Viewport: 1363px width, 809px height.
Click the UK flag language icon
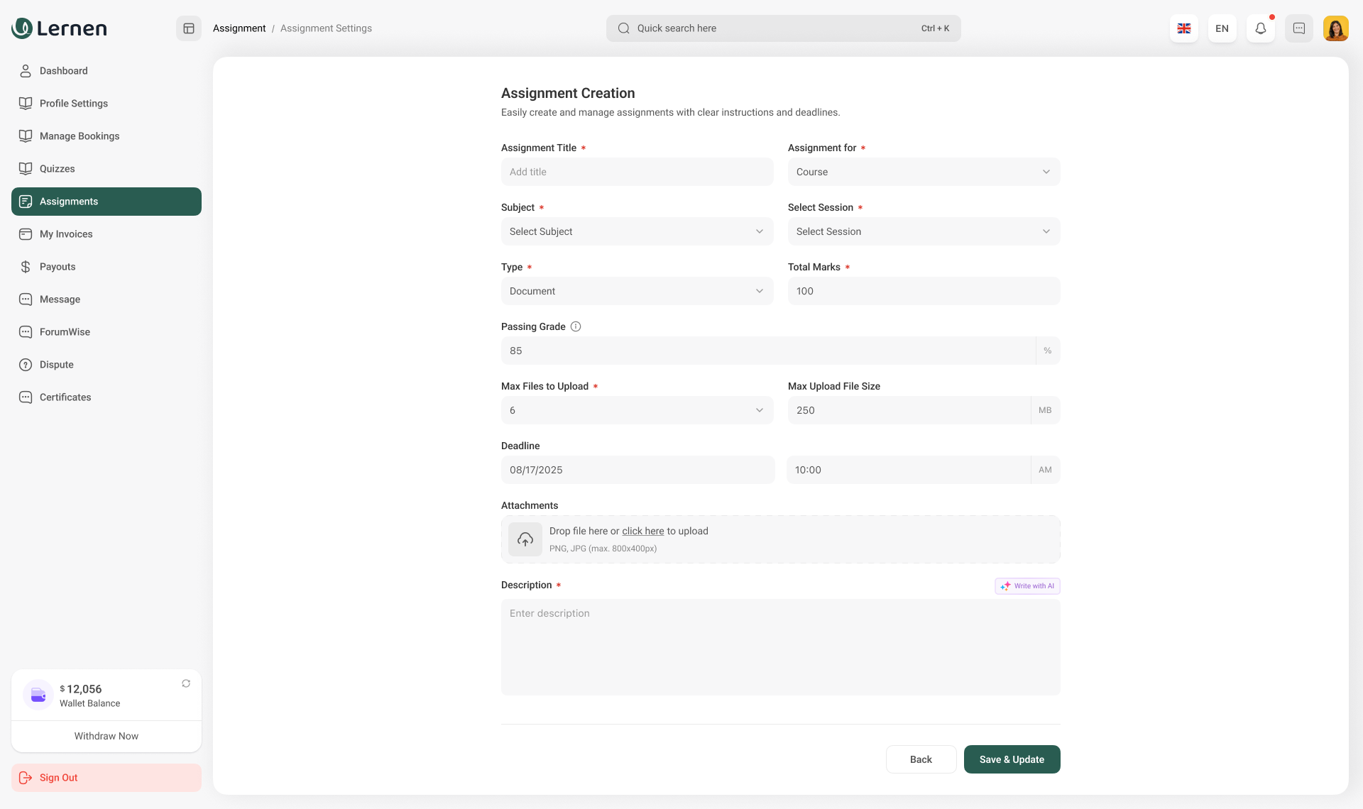(1183, 28)
